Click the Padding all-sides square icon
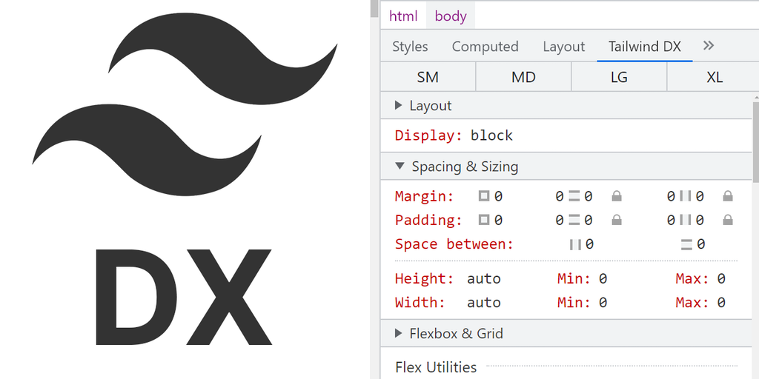759x379 pixels. [484, 220]
